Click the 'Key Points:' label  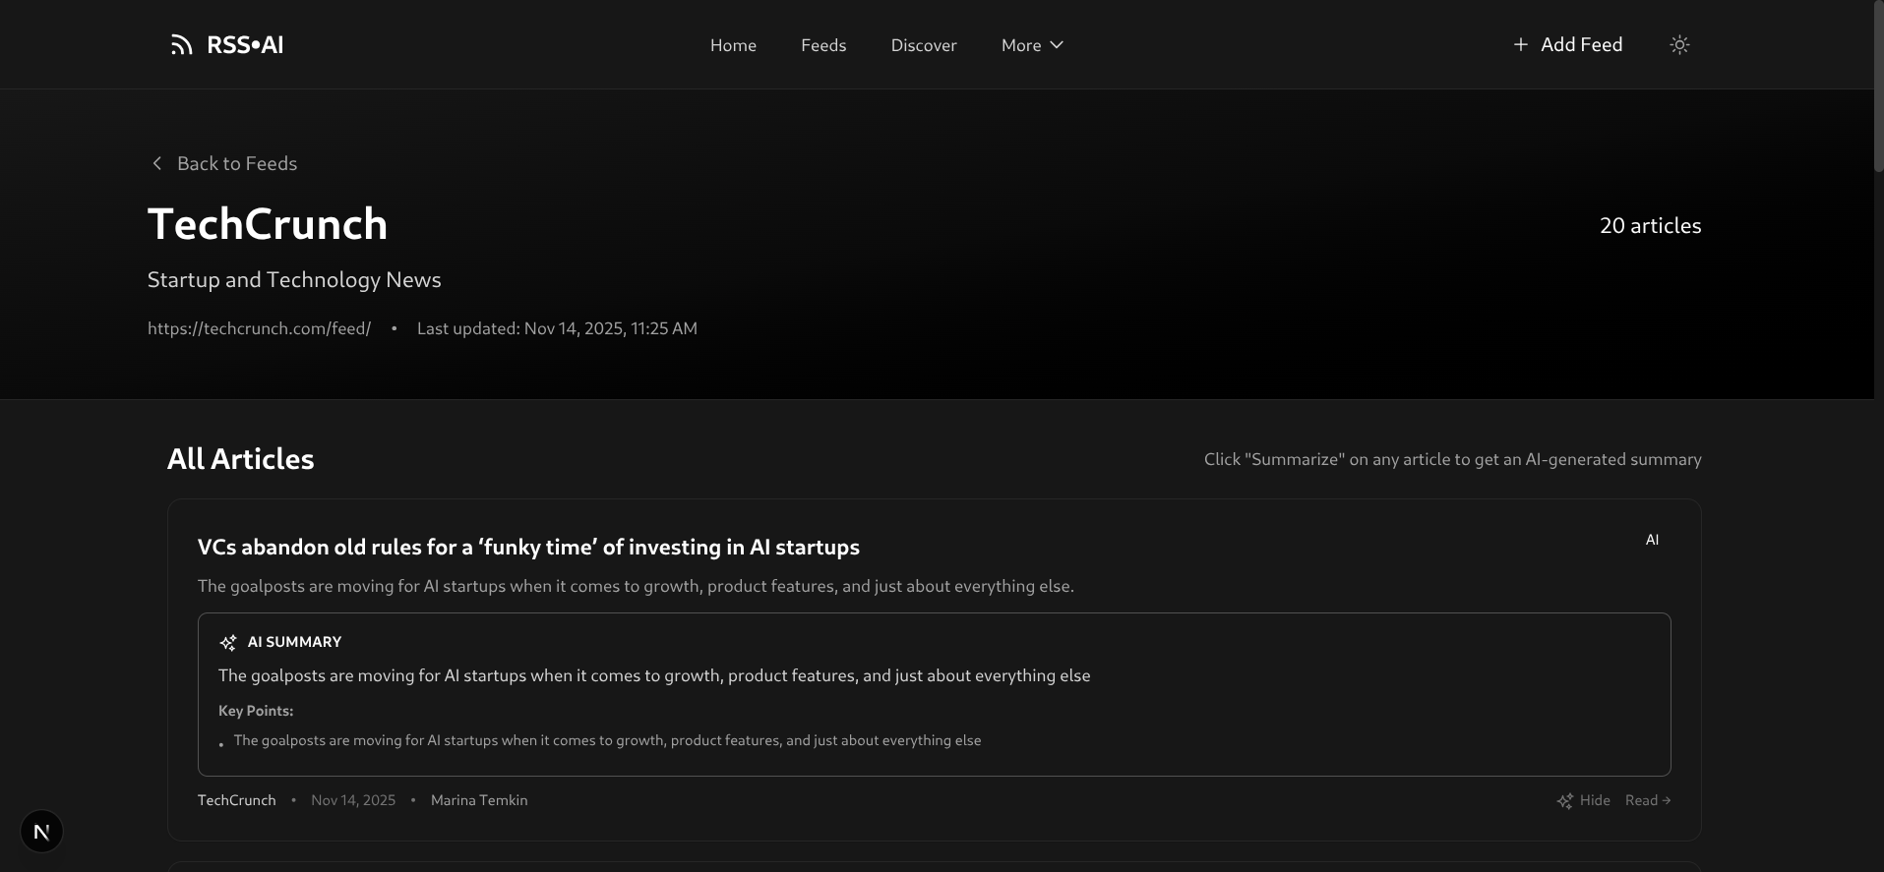tap(256, 711)
